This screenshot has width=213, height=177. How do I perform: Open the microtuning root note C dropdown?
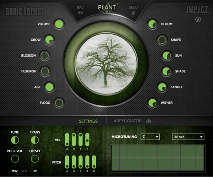pos(150,137)
